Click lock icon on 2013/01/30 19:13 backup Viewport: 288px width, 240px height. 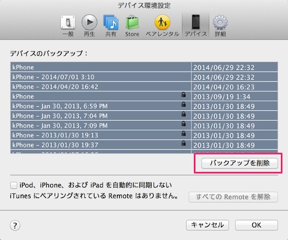184,134
